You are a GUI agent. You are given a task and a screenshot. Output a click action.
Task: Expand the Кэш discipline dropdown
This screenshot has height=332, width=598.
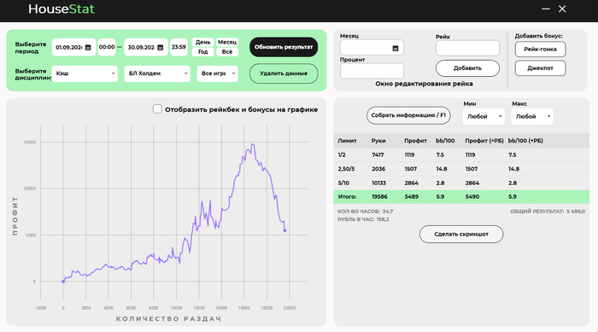85,73
